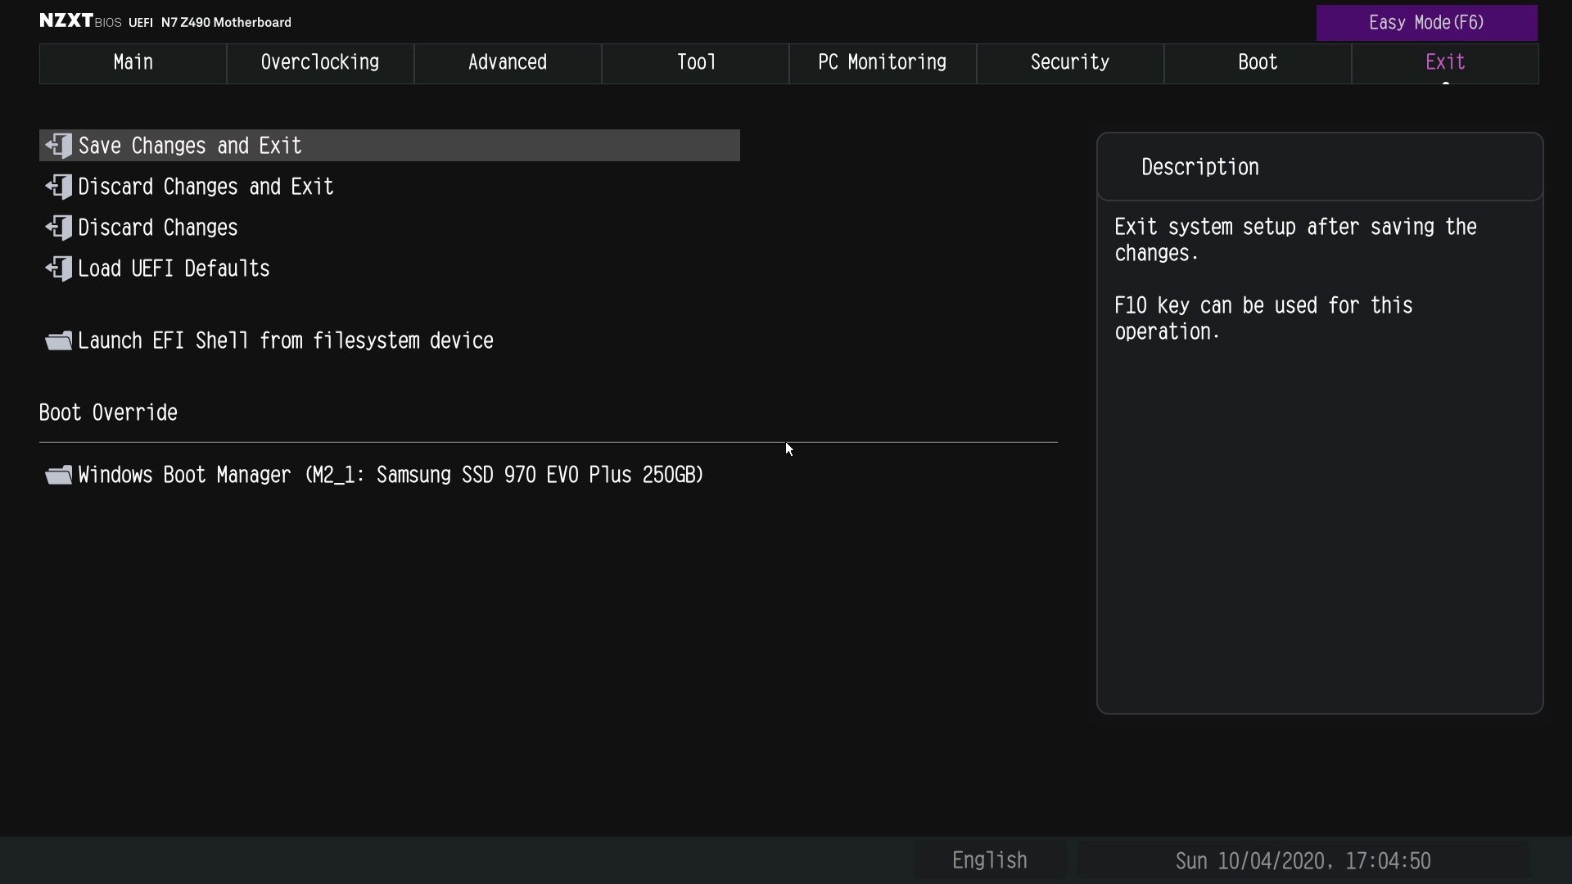Image resolution: width=1572 pixels, height=884 pixels.
Task: Select the Discard Changes option
Action: coord(158,228)
